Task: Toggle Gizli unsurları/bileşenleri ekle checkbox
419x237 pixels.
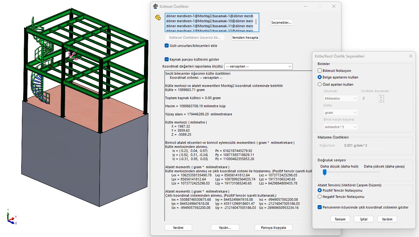Action: click(167, 46)
